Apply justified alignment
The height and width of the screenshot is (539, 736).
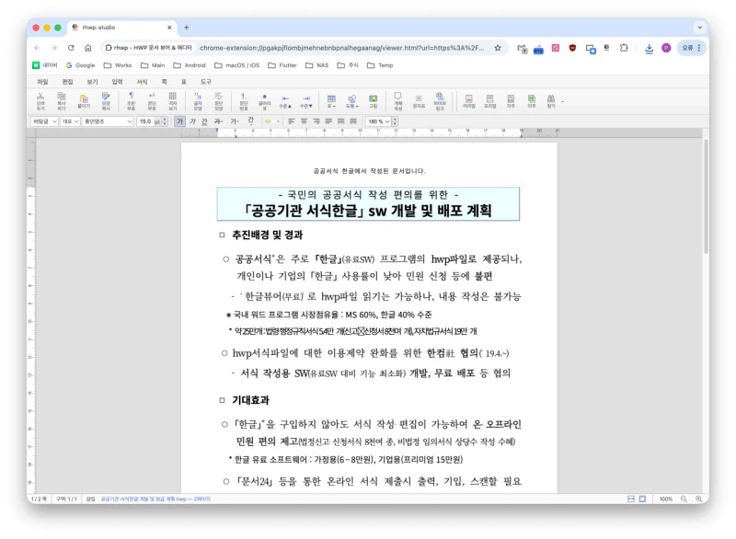point(328,121)
